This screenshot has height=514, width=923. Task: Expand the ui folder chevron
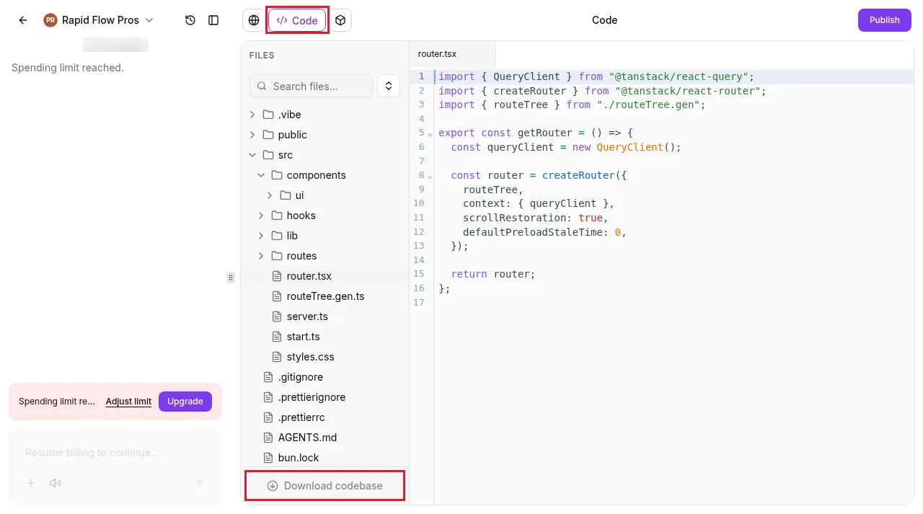(270, 195)
